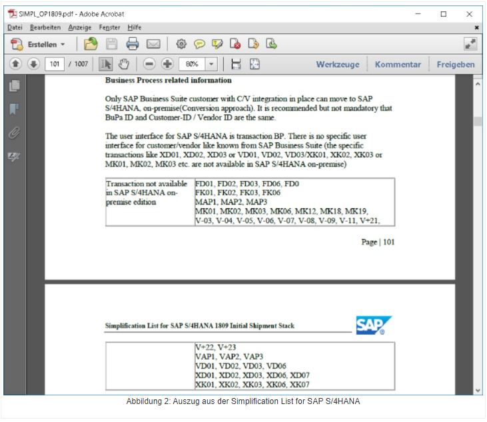Image resolution: width=487 pixels, height=422 pixels.
Task: Toggle the text selection tool
Action: pyautogui.click(x=105, y=65)
